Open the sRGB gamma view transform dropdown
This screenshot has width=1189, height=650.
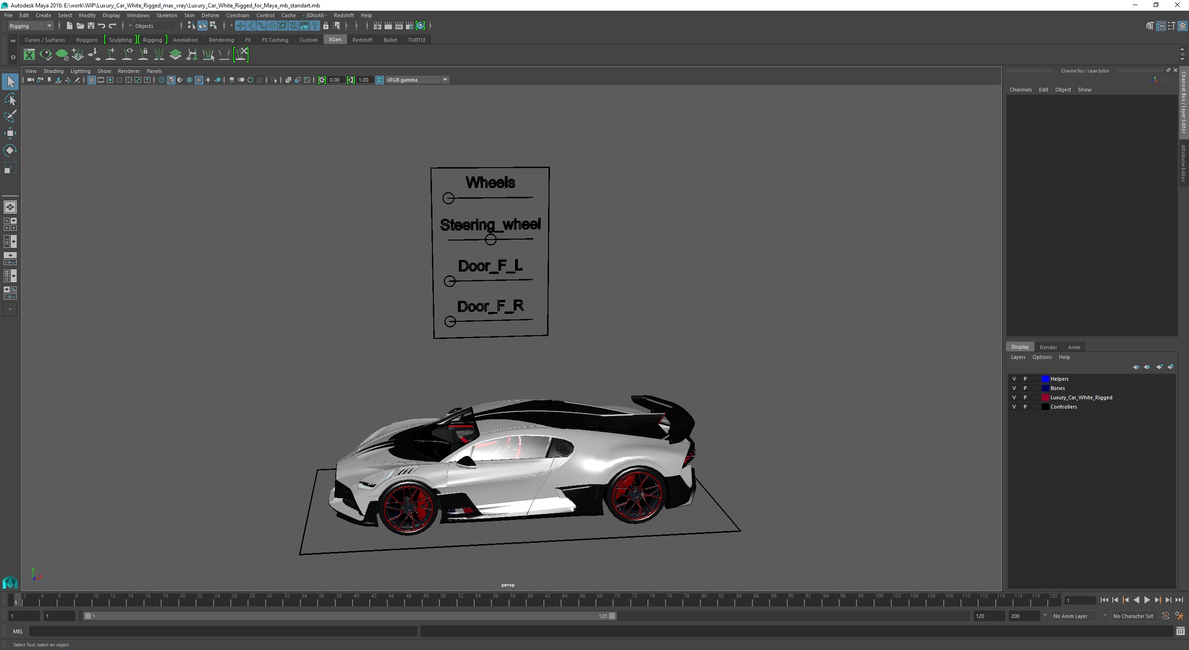[417, 80]
